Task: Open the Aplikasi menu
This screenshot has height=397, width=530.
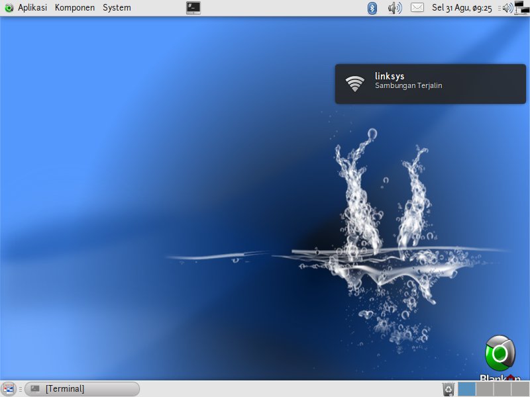Action: pyautogui.click(x=26, y=8)
